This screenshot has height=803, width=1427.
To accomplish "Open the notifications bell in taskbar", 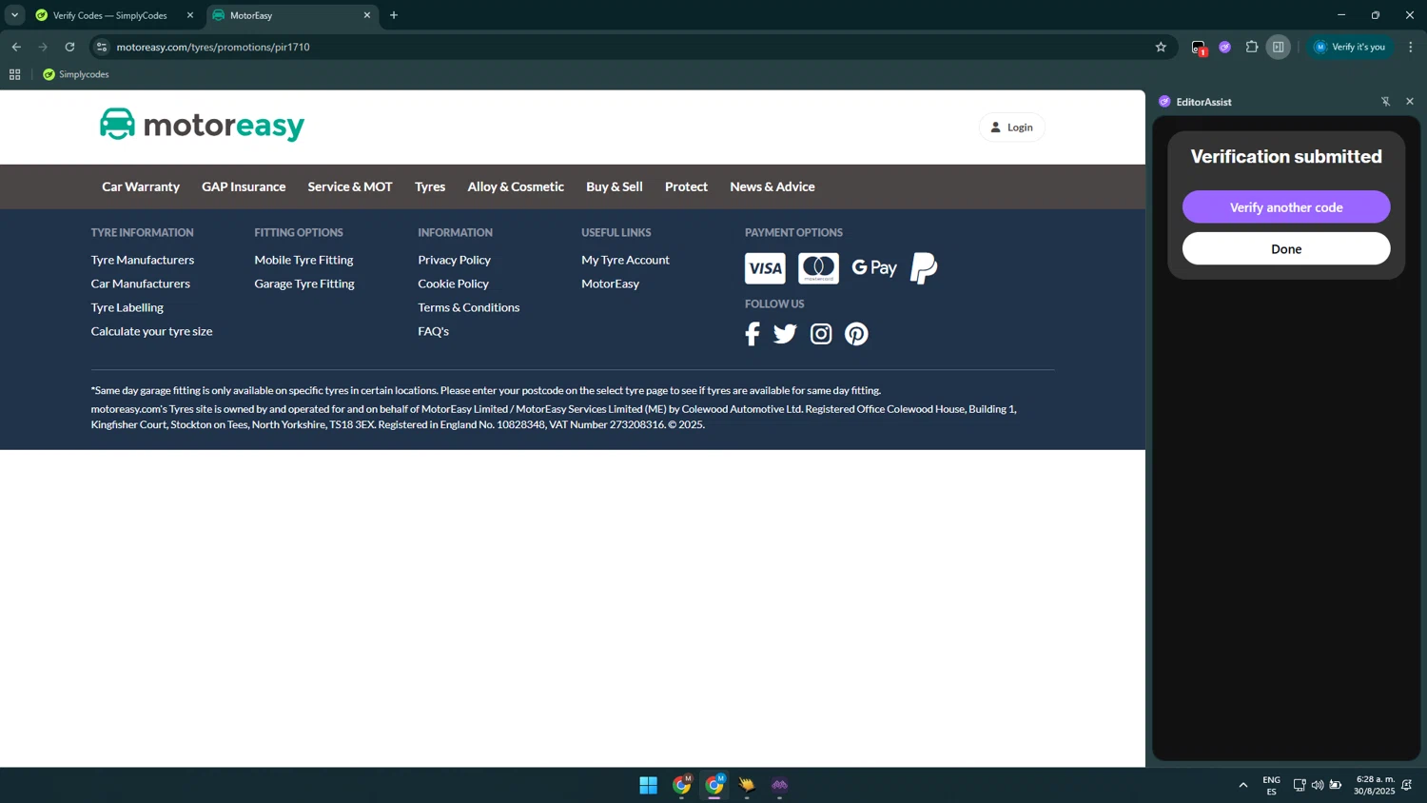I will (1407, 785).
